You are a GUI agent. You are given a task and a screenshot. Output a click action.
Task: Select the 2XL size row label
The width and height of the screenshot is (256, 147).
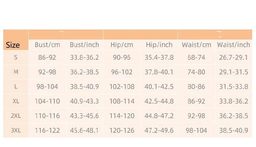pos(16,116)
